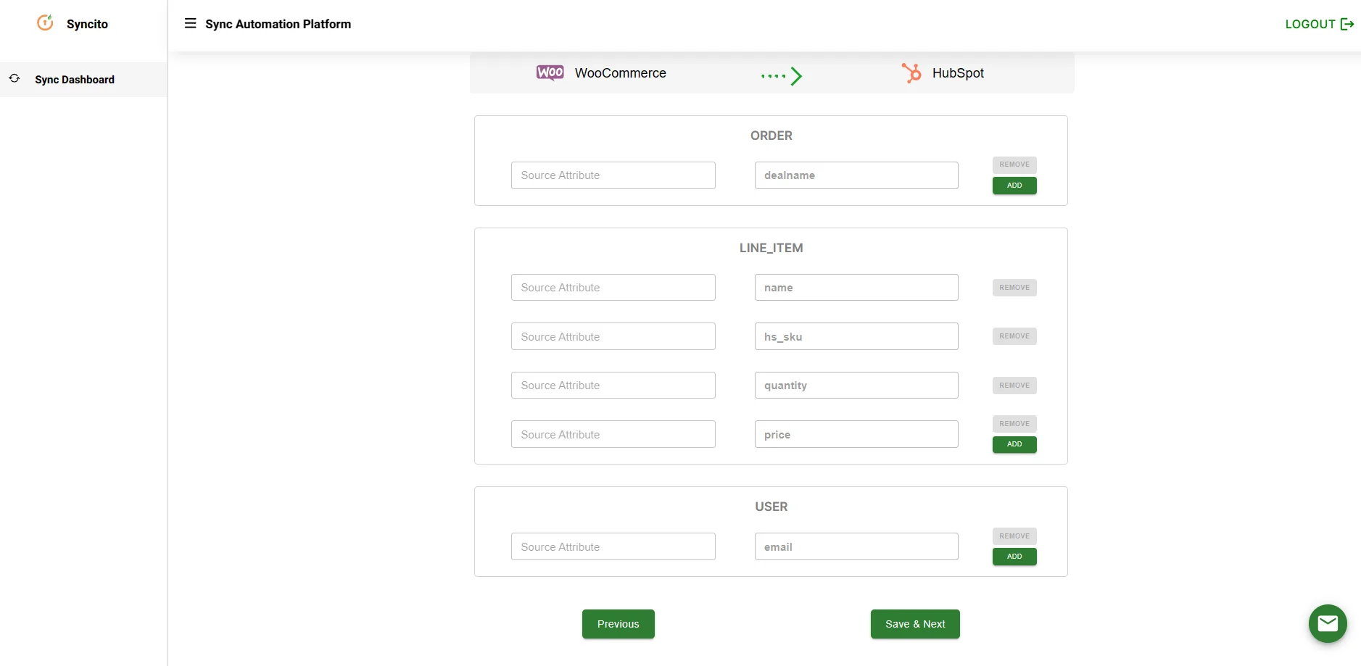Image resolution: width=1361 pixels, height=666 pixels.
Task: Click REMOVE beside the hs_sku row
Action: pos(1014,336)
